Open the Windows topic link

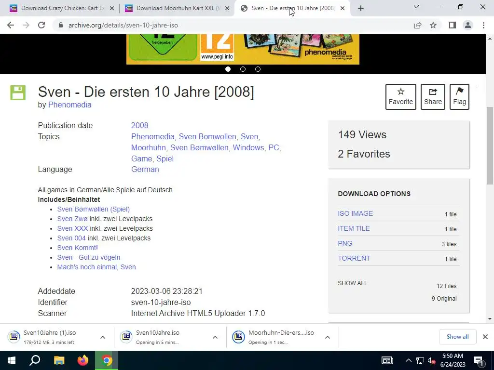[x=248, y=147]
